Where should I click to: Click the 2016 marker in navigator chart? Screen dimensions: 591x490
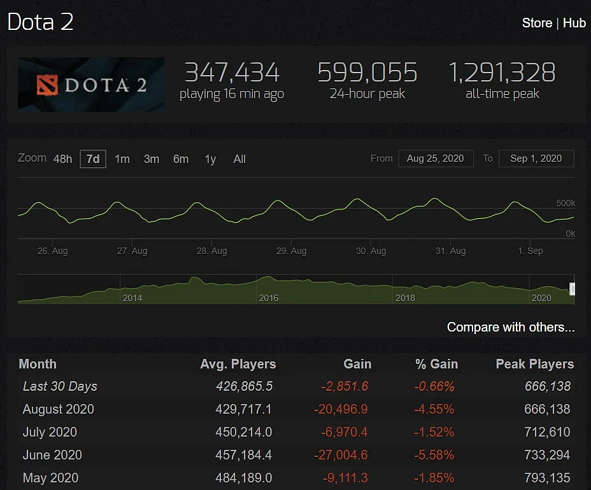(269, 298)
